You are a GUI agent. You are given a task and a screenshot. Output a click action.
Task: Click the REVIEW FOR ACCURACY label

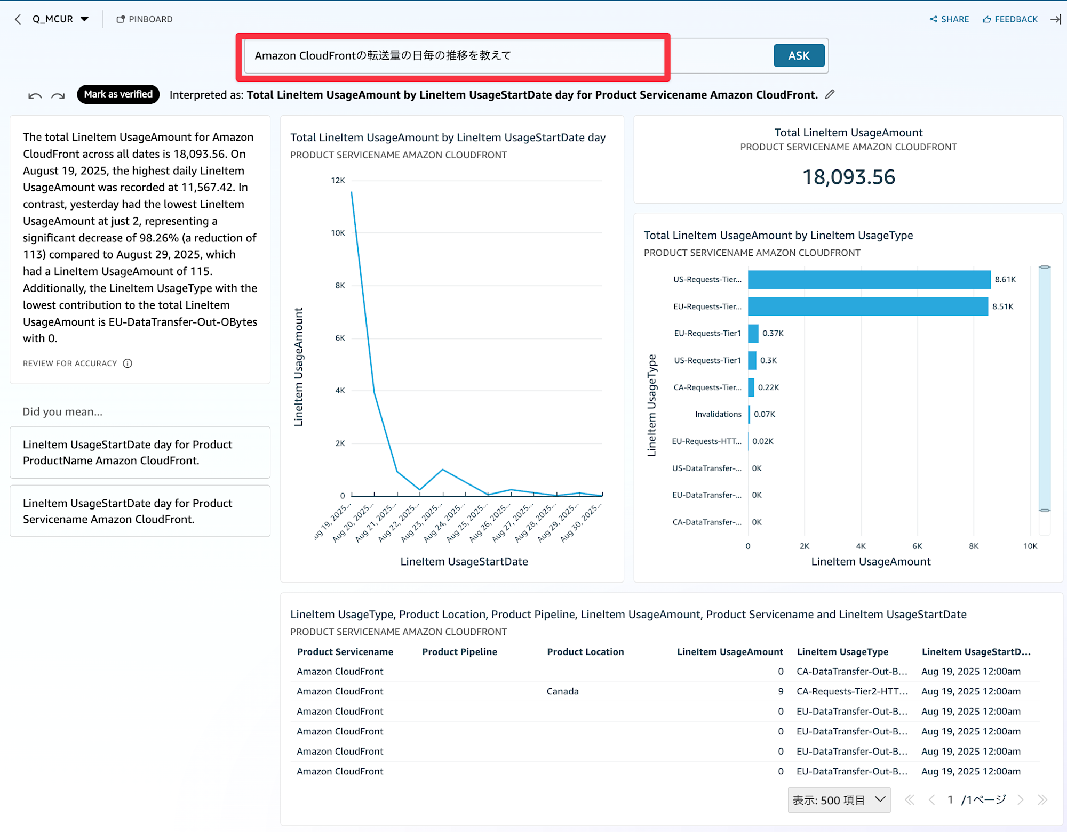70,364
